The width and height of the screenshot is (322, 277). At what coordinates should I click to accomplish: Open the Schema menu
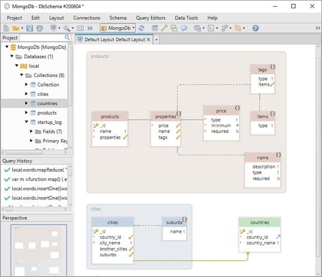point(118,18)
